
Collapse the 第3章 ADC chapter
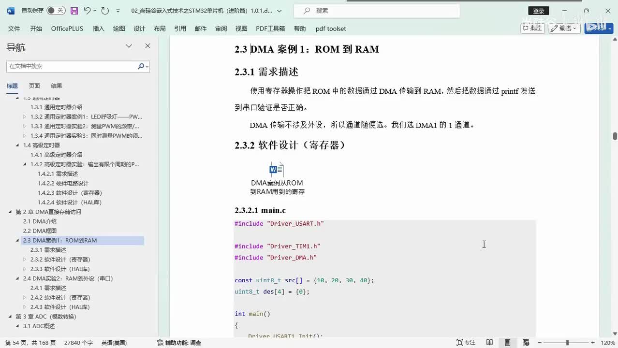click(x=10, y=317)
